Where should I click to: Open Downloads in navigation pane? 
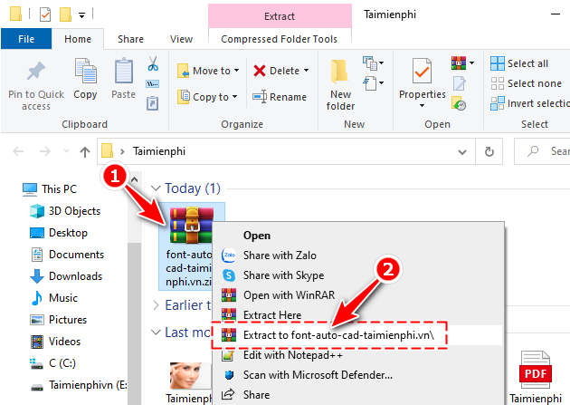[x=75, y=276]
